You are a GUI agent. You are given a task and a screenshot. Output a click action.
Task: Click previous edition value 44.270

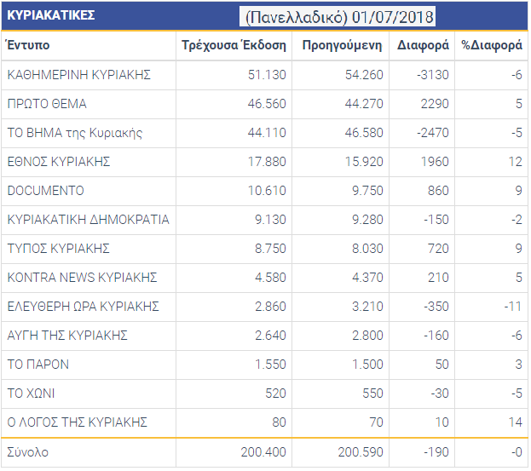click(364, 104)
